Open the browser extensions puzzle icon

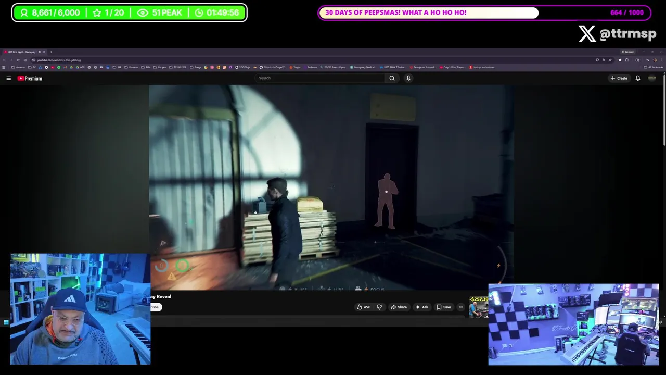click(x=626, y=60)
